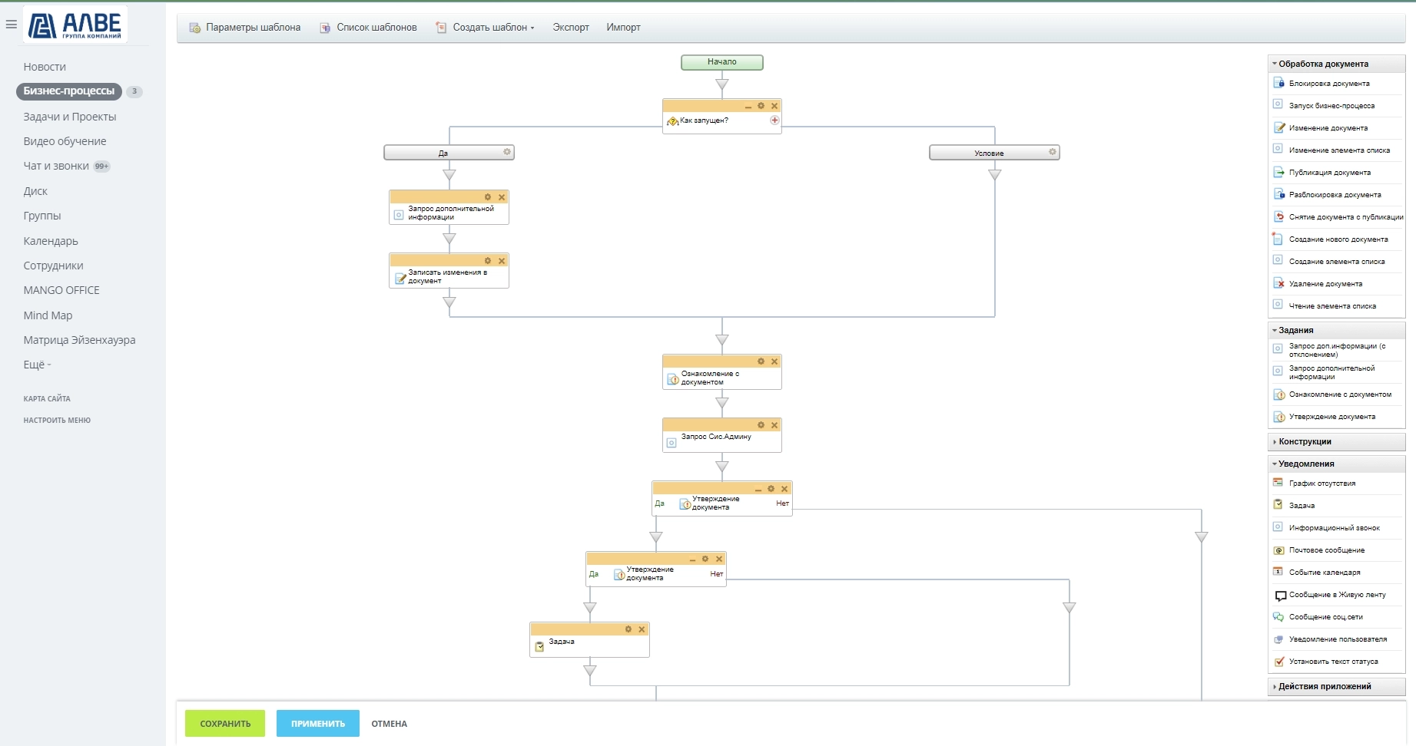Open settings gear of "Условие" branch

point(1052,153)
